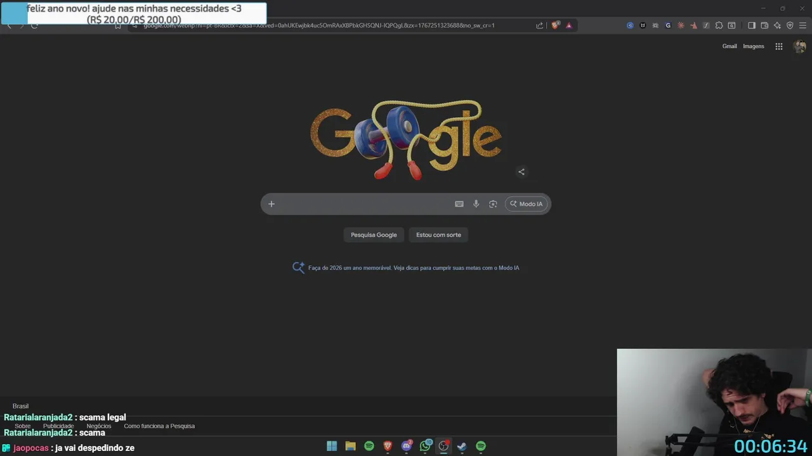Open Steam from the taskbar
Viewport: 812px width, 456px height.
462,446
